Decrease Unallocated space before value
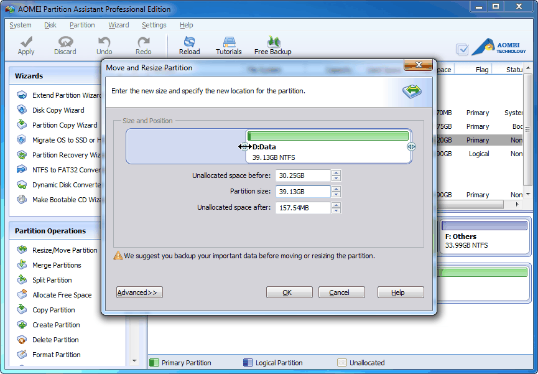This screenshot has height=374, width=538. click(x=336, y=178)
